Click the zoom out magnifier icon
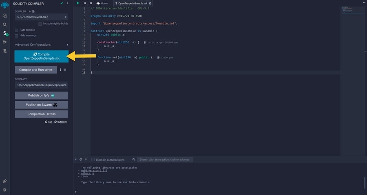Viewport: 367px width, 195px height. point(85,3)
